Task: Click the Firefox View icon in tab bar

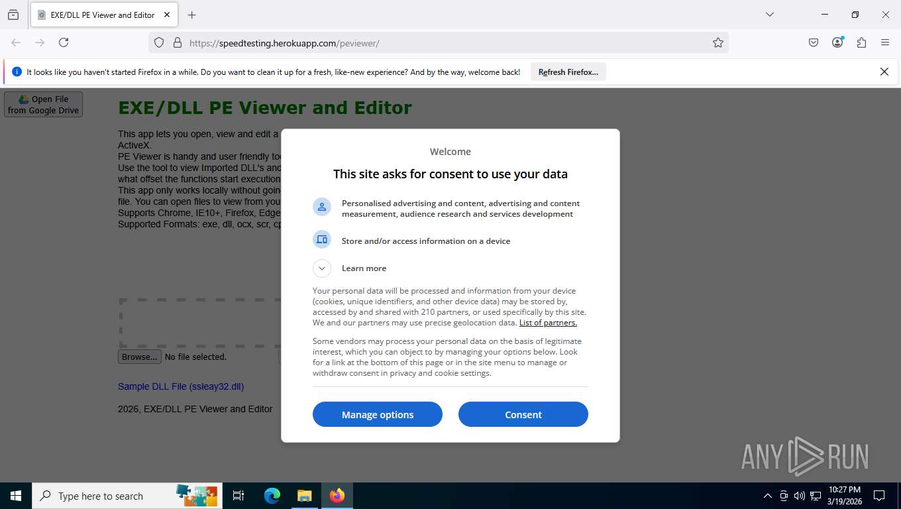Action: [x=13, y=15]
